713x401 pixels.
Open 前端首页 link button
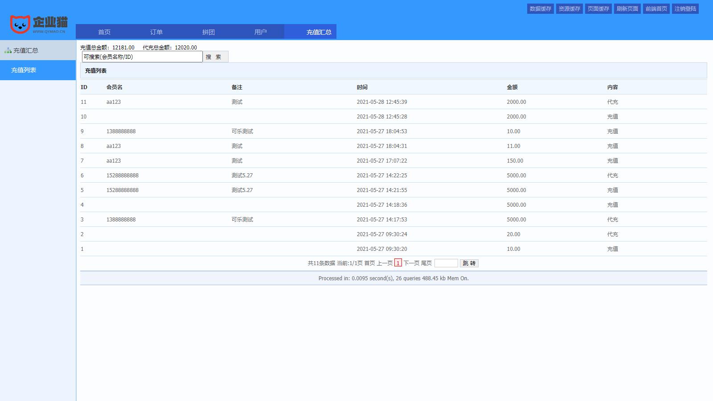(x=656, y=9)
